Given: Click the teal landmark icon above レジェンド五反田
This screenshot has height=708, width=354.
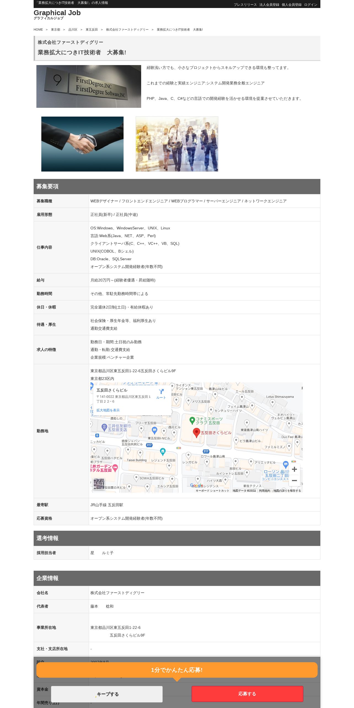Looking at the screenshot, I should click(x=163, y=452).
